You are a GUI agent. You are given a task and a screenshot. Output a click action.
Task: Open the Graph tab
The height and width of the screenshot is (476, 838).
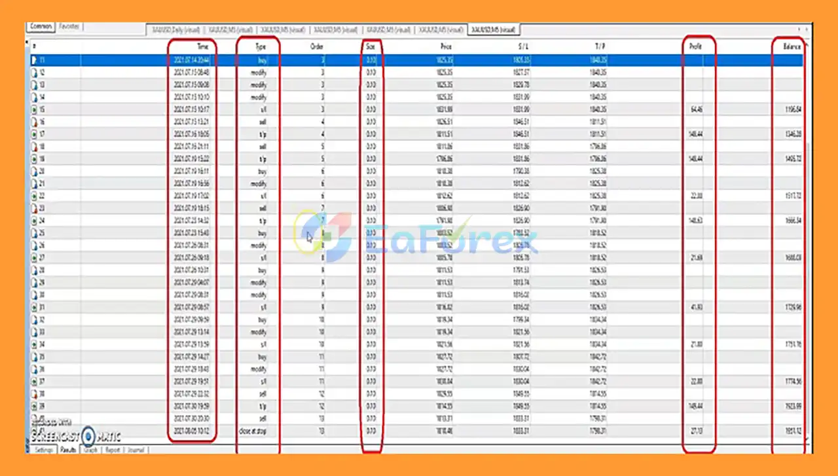tap(90, 450)
